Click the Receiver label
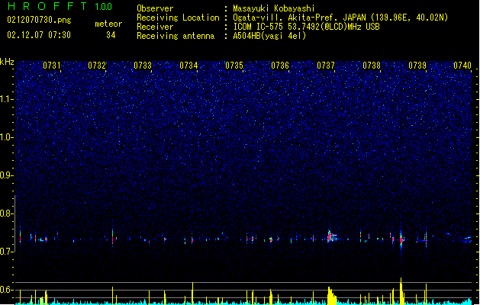This screenshot has height=305, width=480. coord(155,27)
